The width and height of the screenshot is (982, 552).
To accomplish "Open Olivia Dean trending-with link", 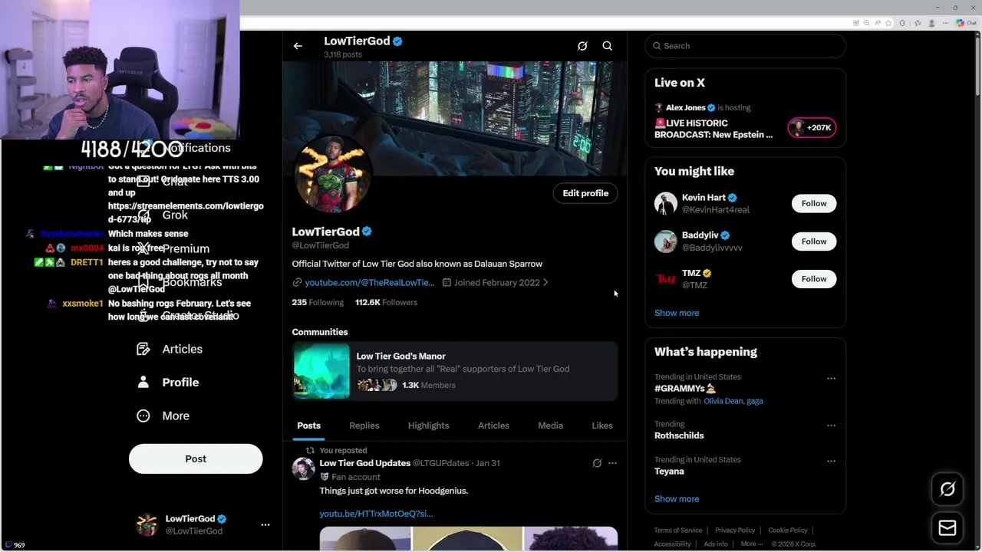I will [723, 401].
